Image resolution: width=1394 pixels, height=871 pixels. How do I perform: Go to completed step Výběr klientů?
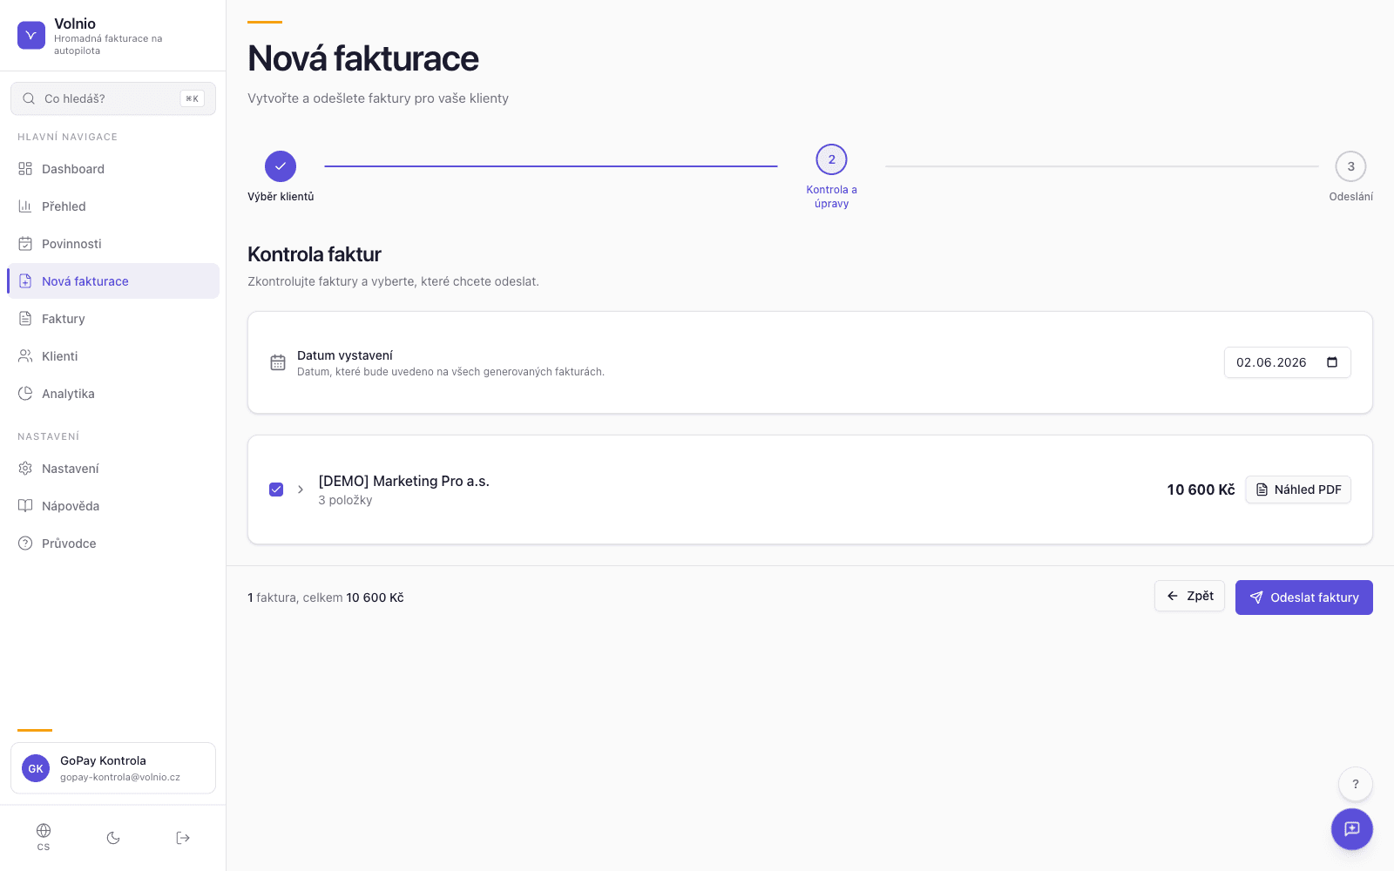tap(281, 166)
